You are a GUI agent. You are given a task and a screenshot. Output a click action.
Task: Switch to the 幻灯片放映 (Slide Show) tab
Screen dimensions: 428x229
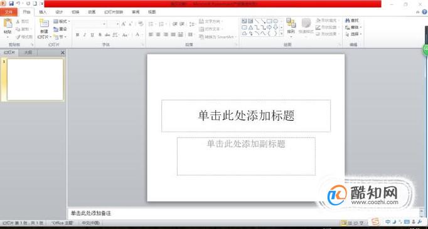114,12
